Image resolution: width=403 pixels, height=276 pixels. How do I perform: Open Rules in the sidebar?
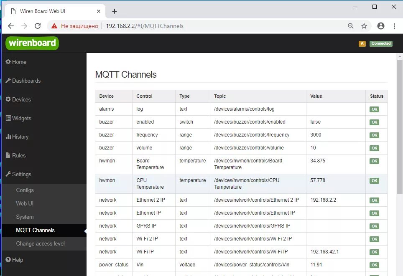pos(16,155)
